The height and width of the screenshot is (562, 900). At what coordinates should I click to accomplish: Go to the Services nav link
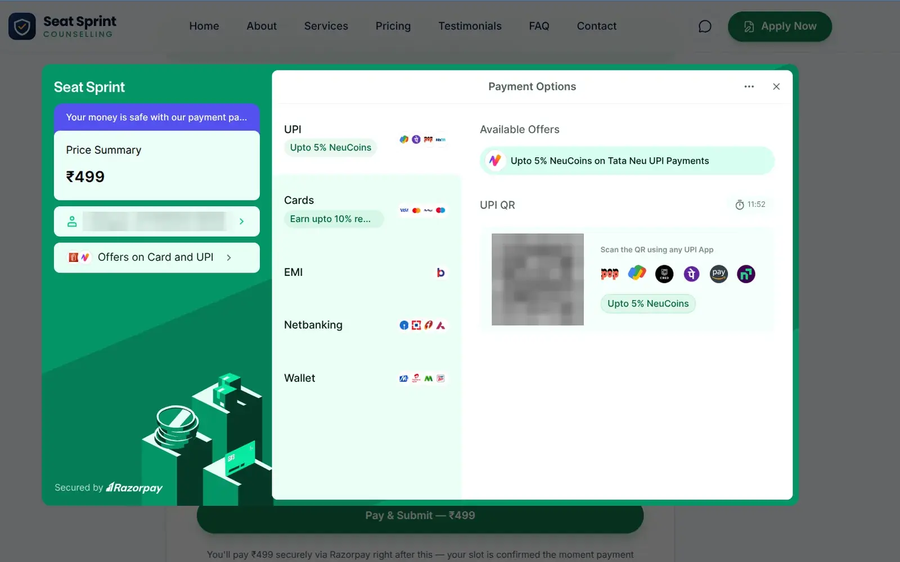(x=326, y=26)
